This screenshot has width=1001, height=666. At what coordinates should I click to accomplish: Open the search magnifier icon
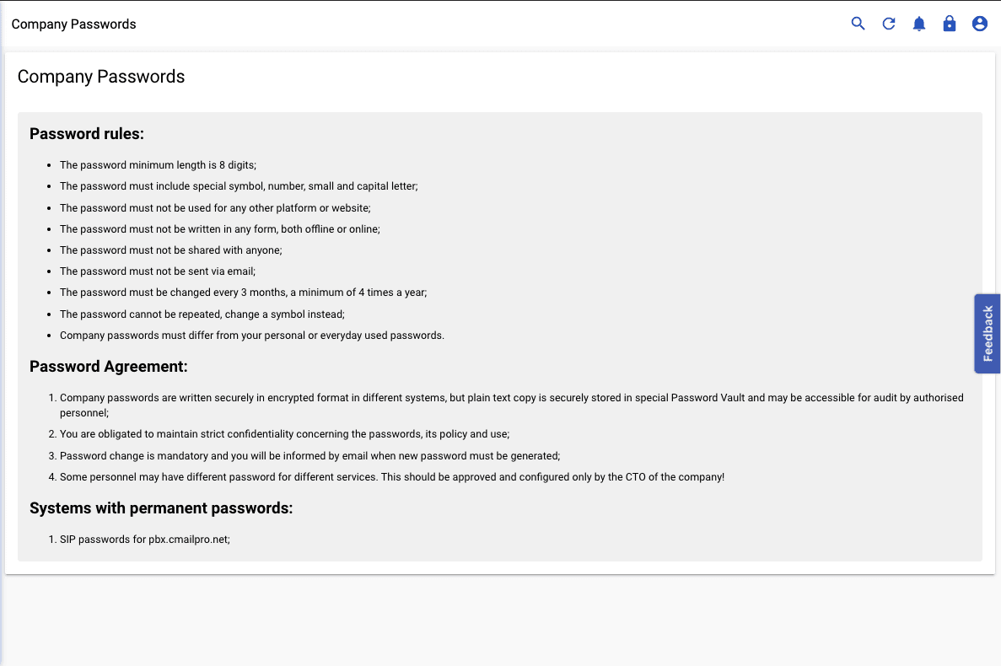click(858, 24)
